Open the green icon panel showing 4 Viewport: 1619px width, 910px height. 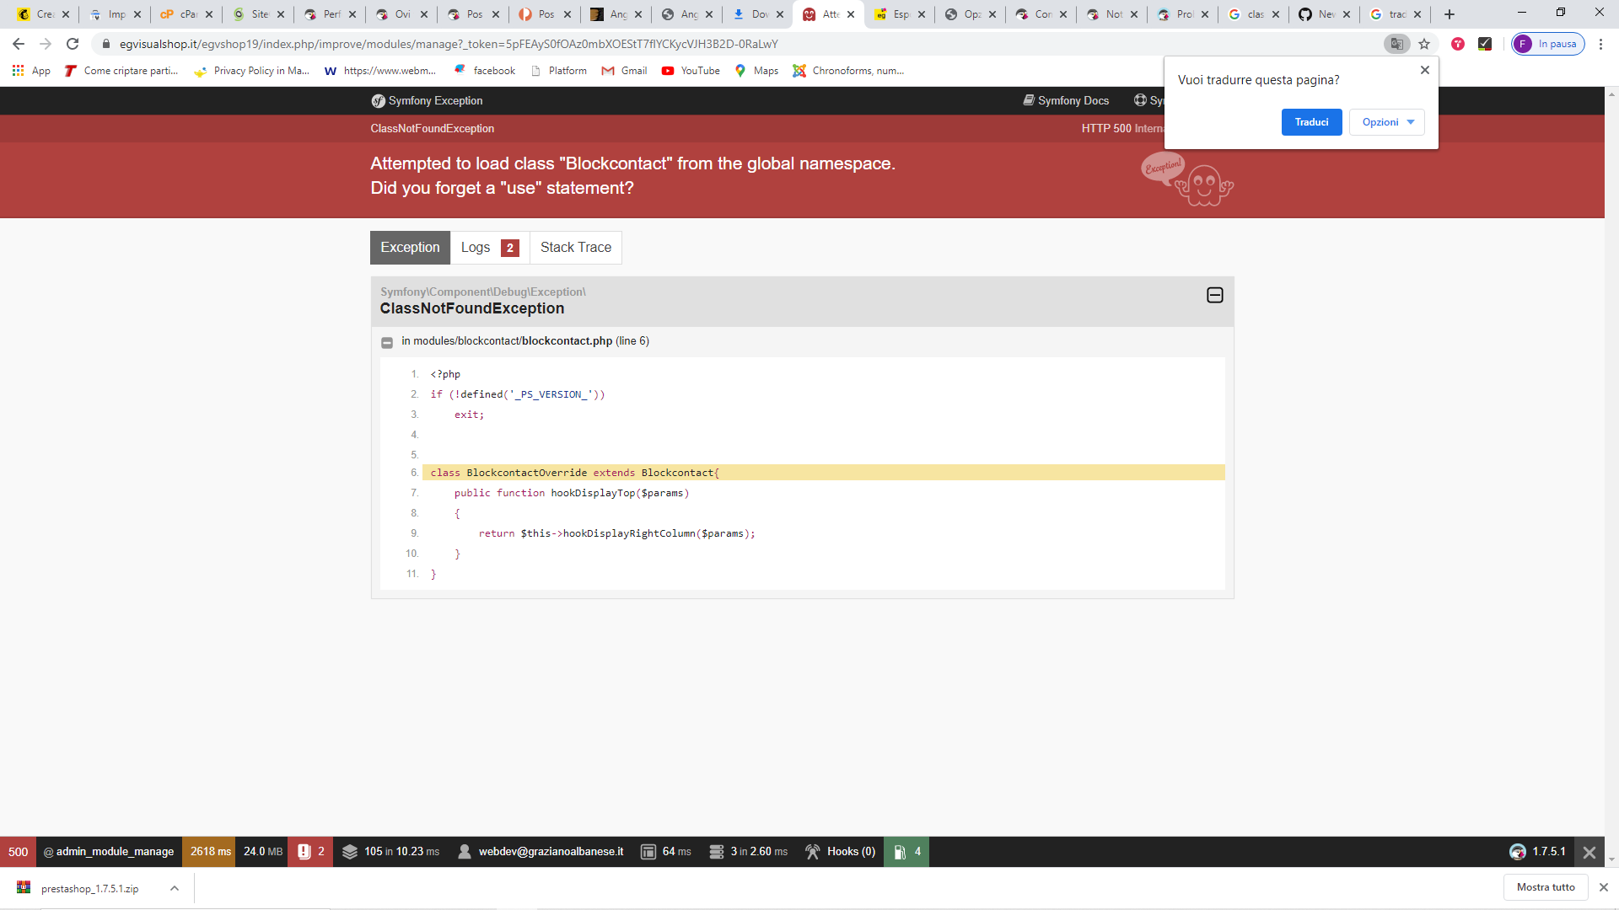click(906, 852)
